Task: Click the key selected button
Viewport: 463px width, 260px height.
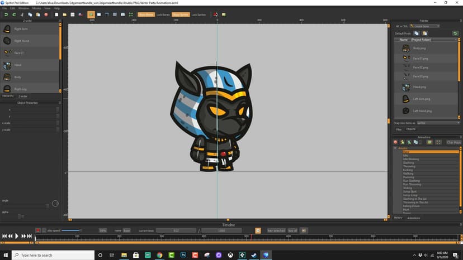Action: point(276,230)
